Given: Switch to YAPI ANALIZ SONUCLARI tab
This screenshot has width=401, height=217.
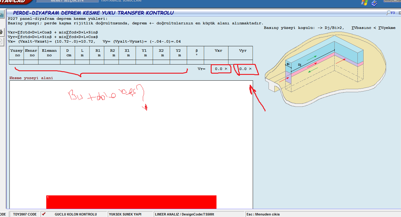Looking at the screenshot, I should coord(121,1).
